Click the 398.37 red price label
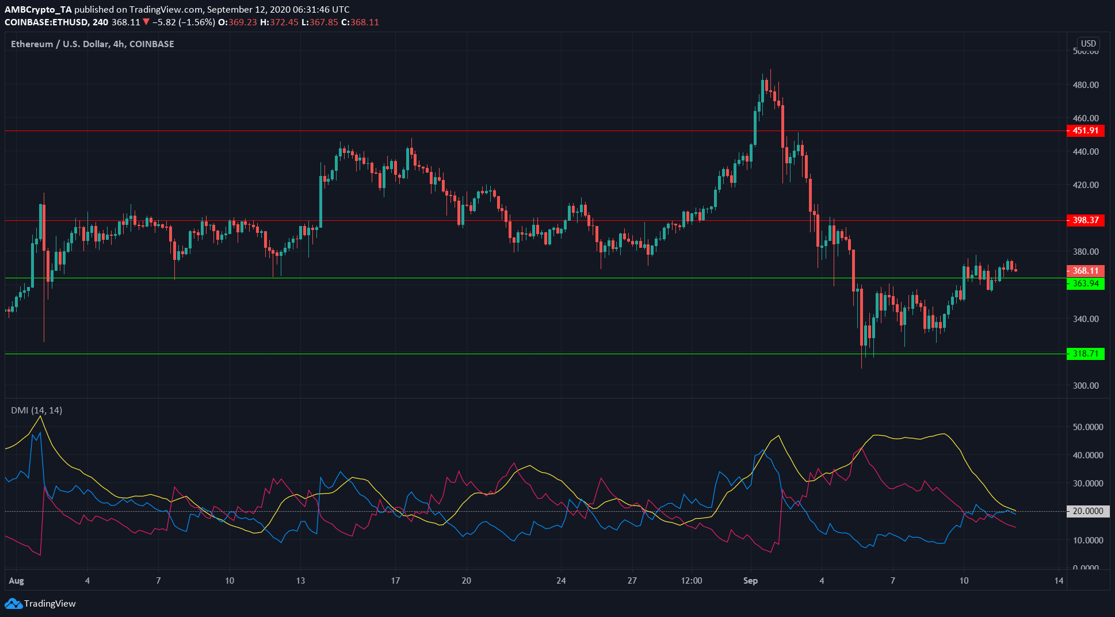 1086,220
